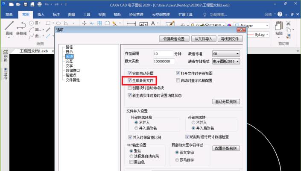Viewport: 301px width, 171px height.
Task: Click the 从文件导入 button
Action: tap(204, 38)
